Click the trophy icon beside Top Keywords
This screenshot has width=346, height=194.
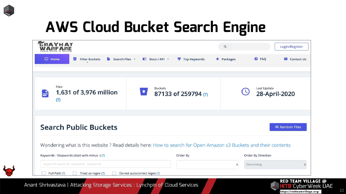click(179, 59)
